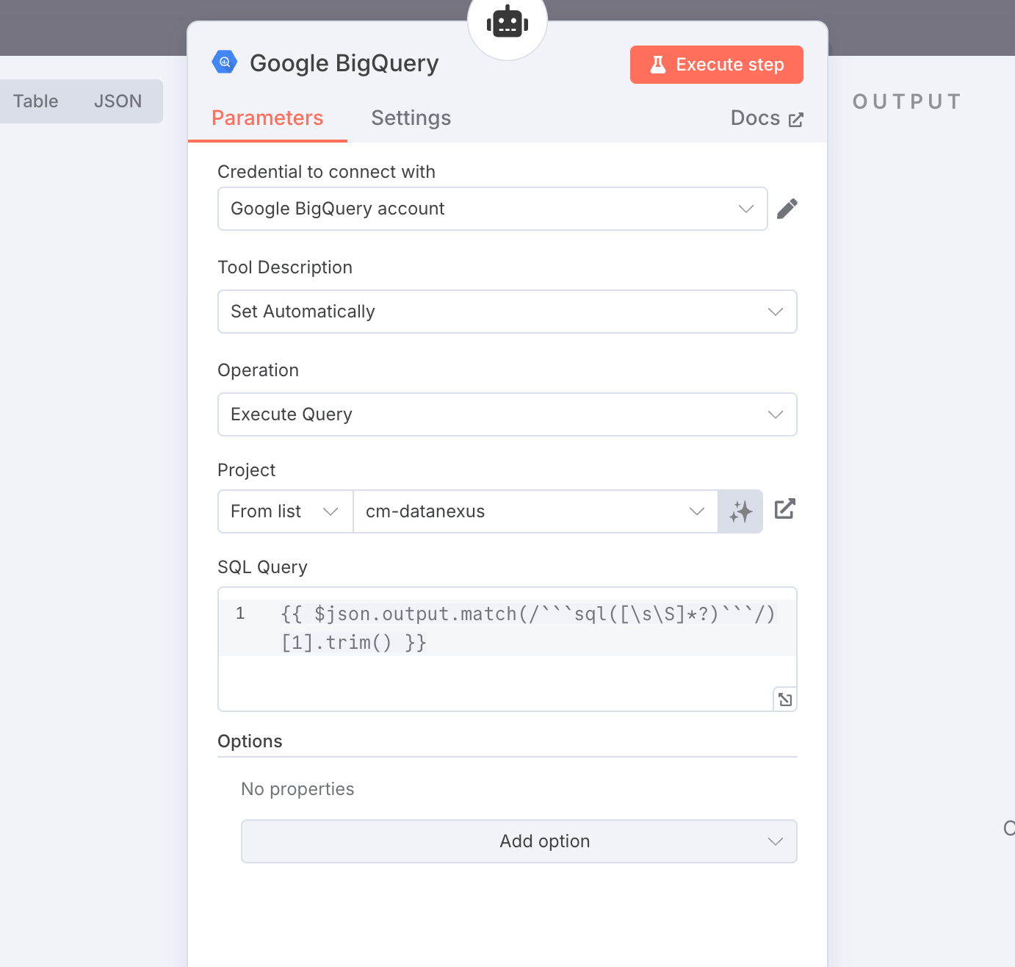1015x967 pixels.
Task: Click the robot AI agent icon
Action: [x=507, y=22]
